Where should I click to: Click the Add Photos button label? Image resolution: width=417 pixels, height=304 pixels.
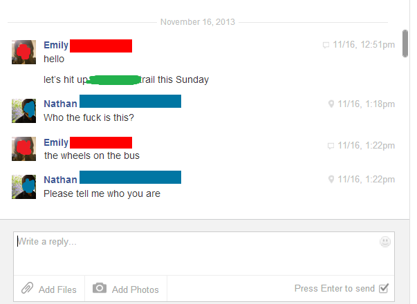pos(135,289)
